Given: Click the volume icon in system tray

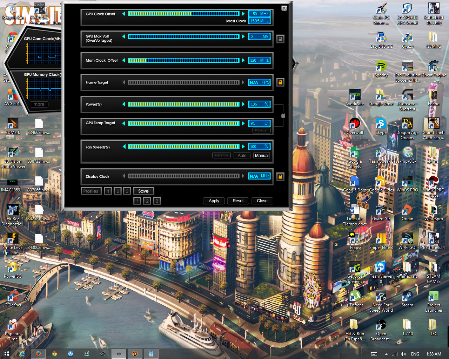Looking at the screenshot, I should coord(403,354).
